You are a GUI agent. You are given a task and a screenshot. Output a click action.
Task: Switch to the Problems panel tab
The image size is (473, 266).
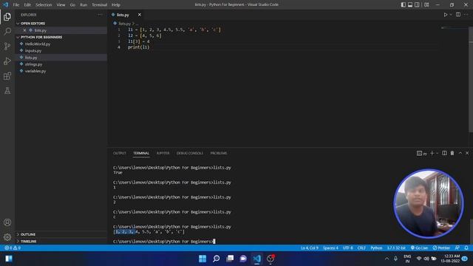[219, 153]
